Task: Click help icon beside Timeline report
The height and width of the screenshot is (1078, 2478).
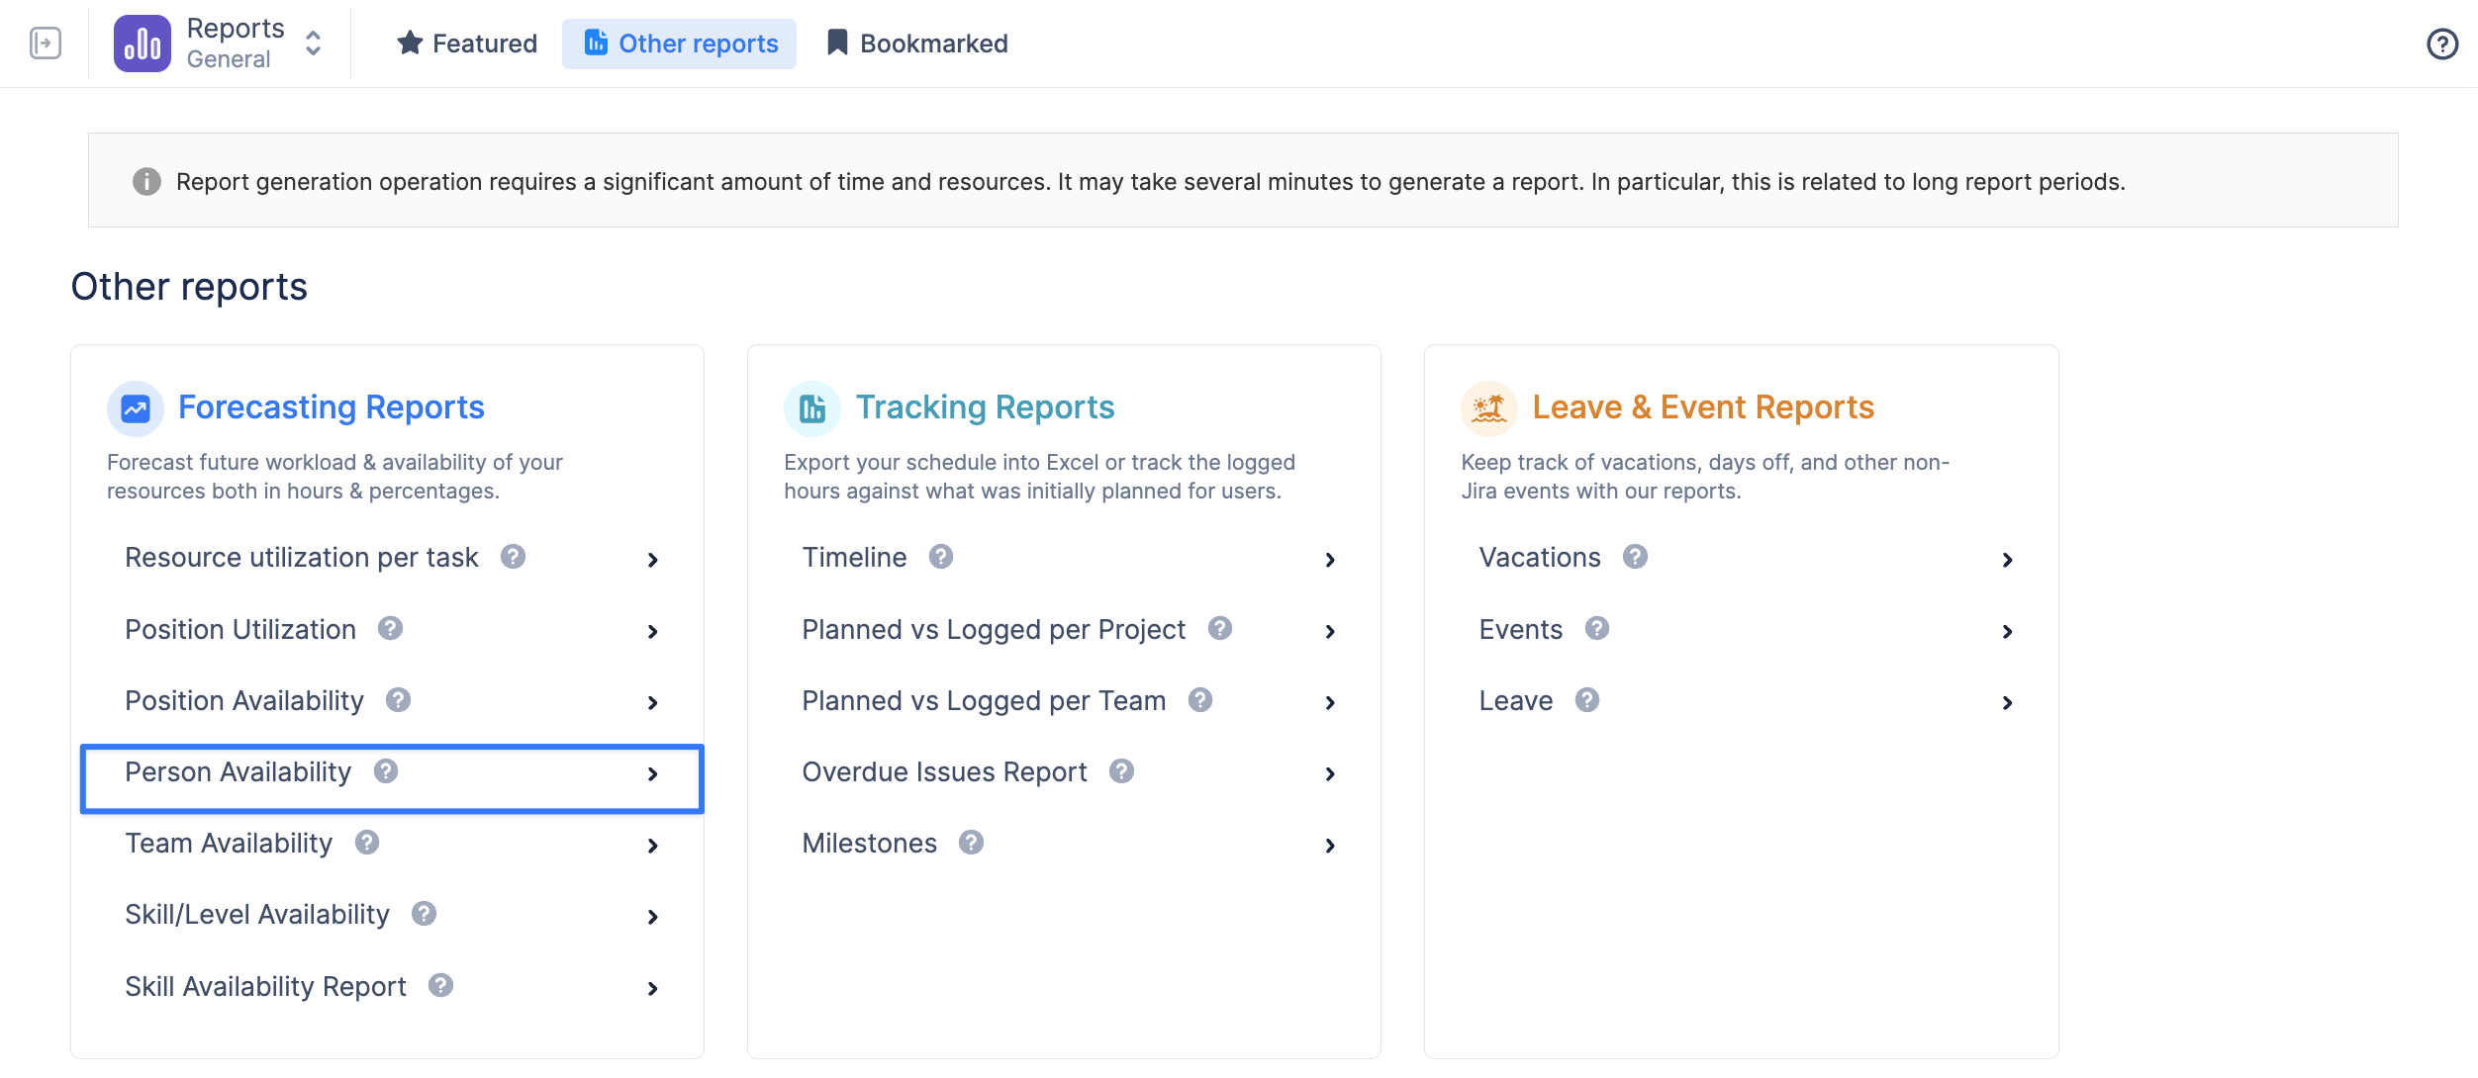Action: (940, 557)
